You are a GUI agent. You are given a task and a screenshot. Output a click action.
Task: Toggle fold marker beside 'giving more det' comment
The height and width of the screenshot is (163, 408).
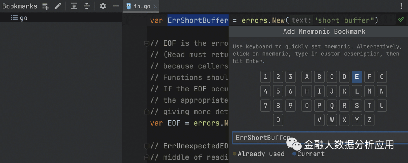[147, 112]
